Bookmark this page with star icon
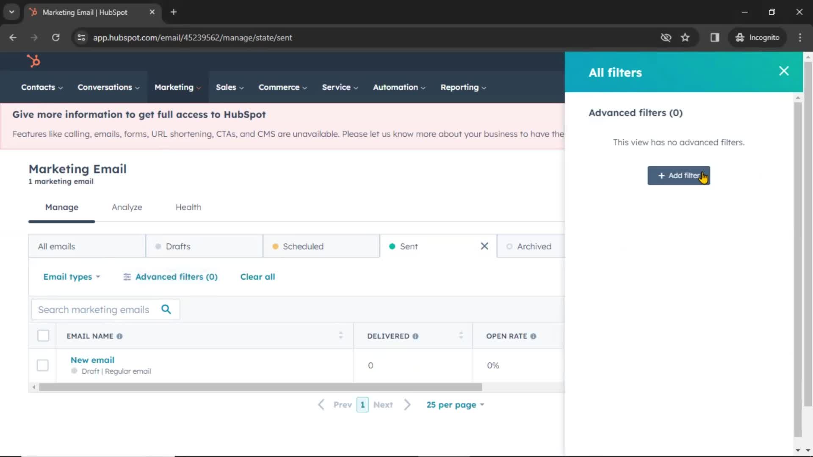Image resolution: width=813 pixels, height=457 pixels. (x=685, y=38)
